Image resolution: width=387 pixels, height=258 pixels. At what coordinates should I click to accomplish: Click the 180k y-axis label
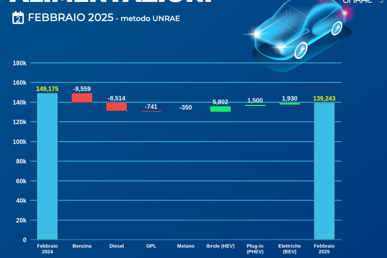[x=20, y=63]
